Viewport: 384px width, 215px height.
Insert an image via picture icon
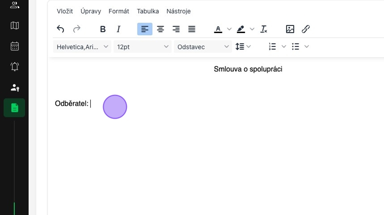tap(290, 29)
